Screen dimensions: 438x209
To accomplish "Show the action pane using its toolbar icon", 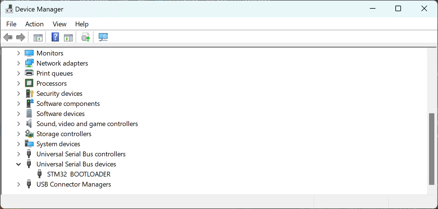I will coord(68,37).
